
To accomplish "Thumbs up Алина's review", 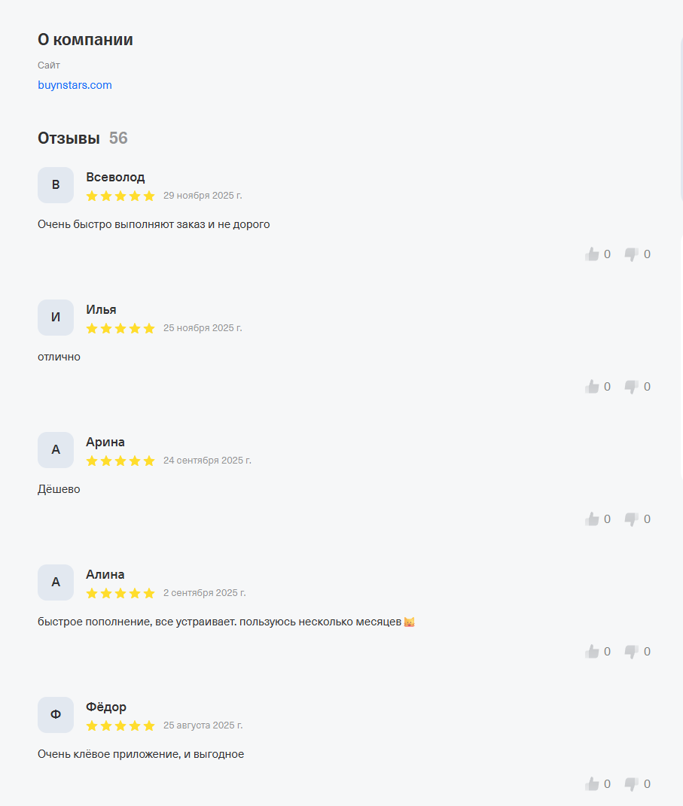I will click(593, 652).
